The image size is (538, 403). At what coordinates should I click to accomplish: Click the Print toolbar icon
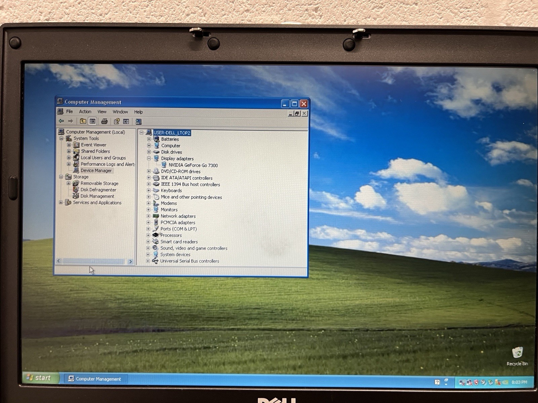click(x=104, y=121)
